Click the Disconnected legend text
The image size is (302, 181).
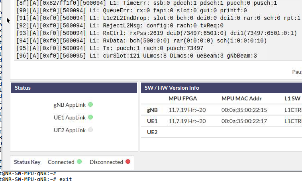click(106, 162)
